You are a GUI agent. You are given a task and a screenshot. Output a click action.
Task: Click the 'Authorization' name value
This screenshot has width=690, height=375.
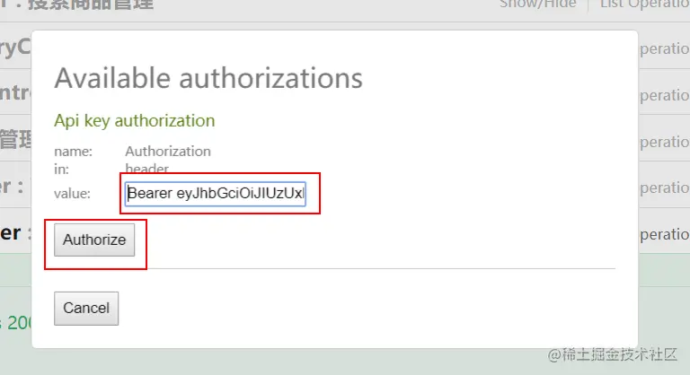pos(168,152)
